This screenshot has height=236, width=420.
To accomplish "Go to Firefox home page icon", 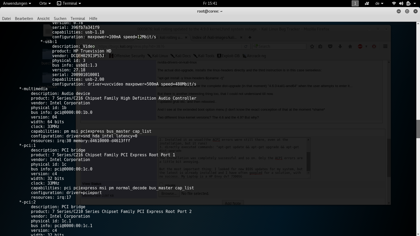I will point(350,46).
